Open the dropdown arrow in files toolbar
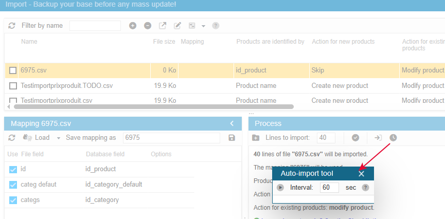The height and width of the screenshot is (219, 445). [x=203, y=26]
